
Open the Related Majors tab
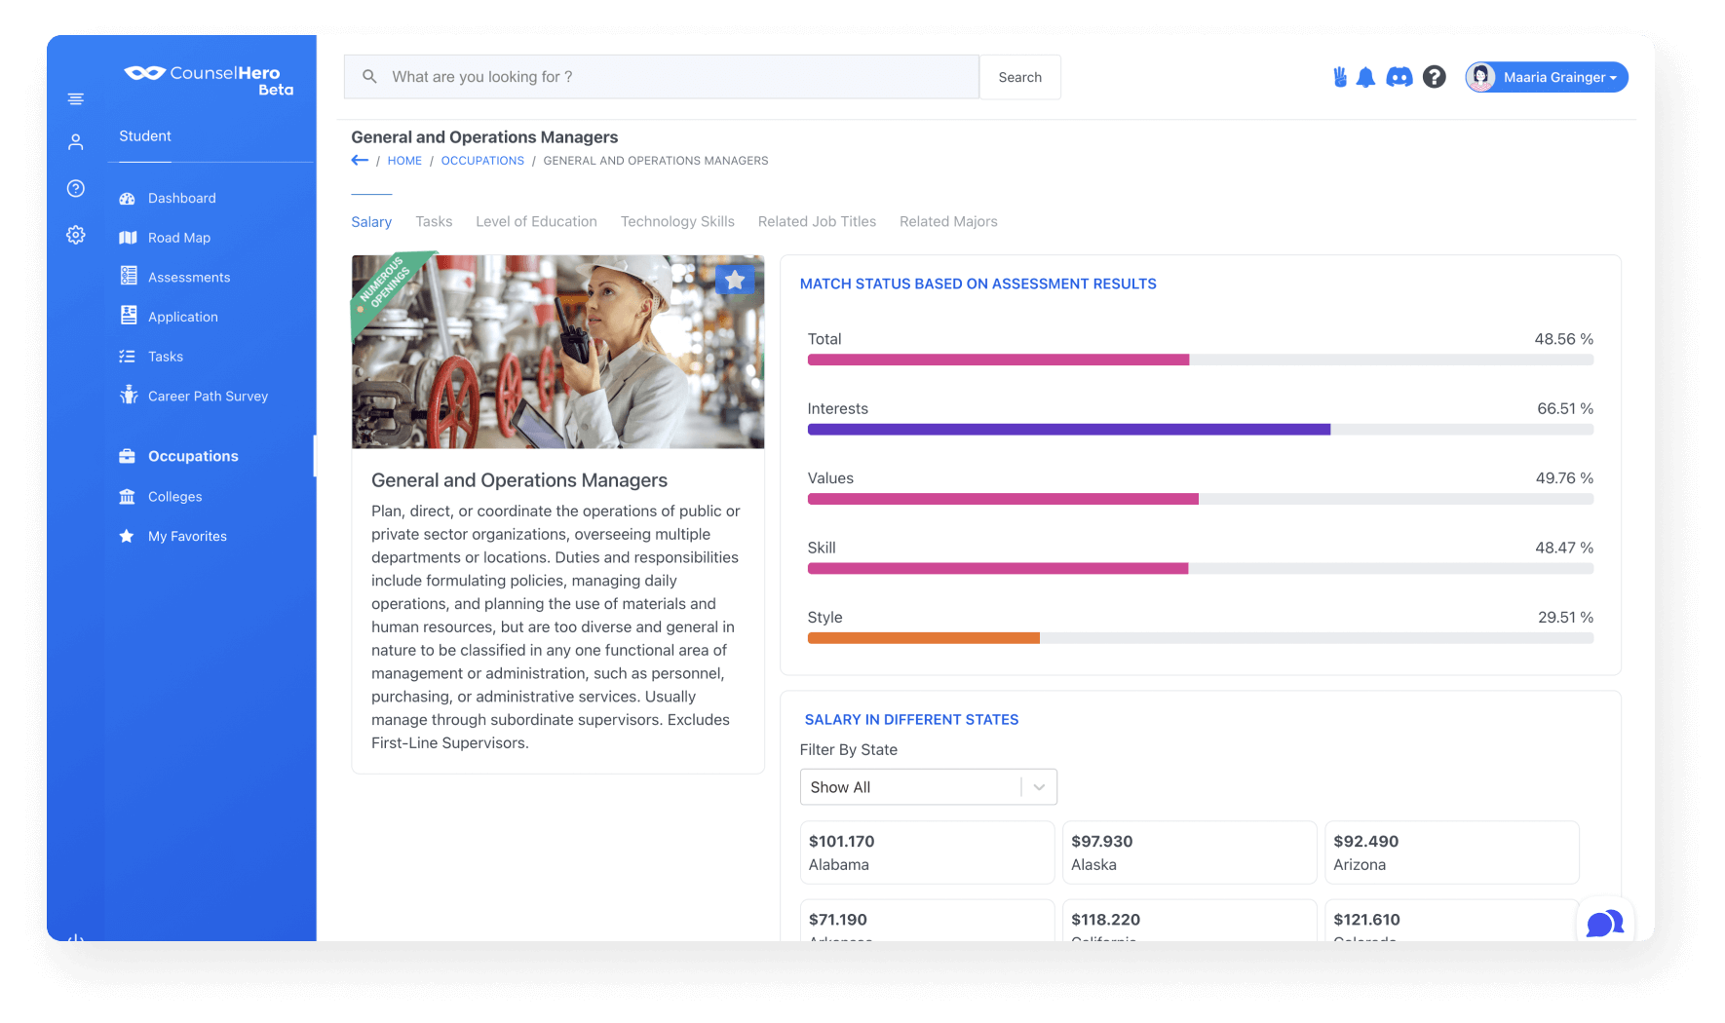pos(948,222)
